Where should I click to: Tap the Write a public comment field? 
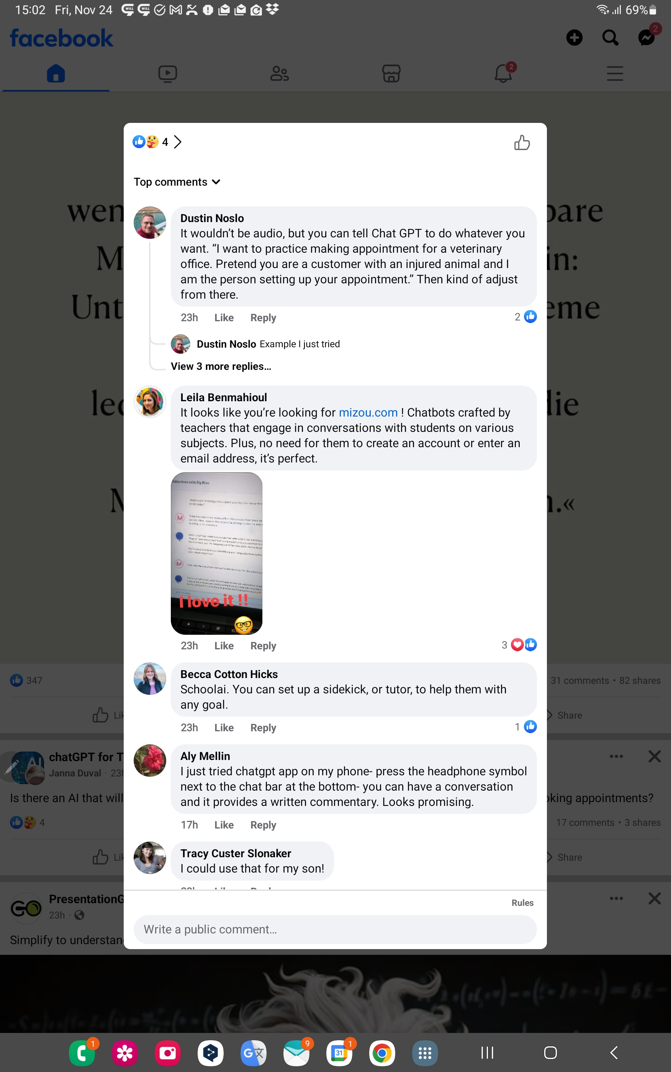click(335, 929)
